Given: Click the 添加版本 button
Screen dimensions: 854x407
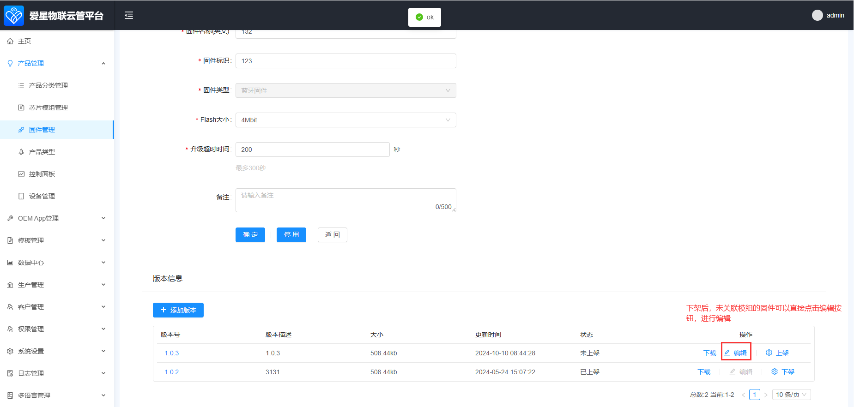Looking at the screenshot, I should pos(178,310).
